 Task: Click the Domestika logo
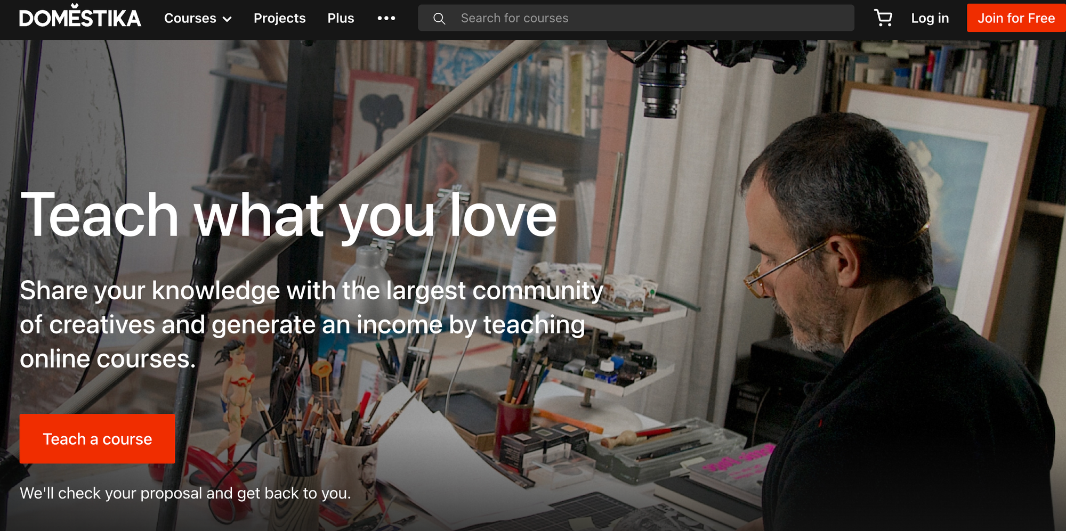80,17
